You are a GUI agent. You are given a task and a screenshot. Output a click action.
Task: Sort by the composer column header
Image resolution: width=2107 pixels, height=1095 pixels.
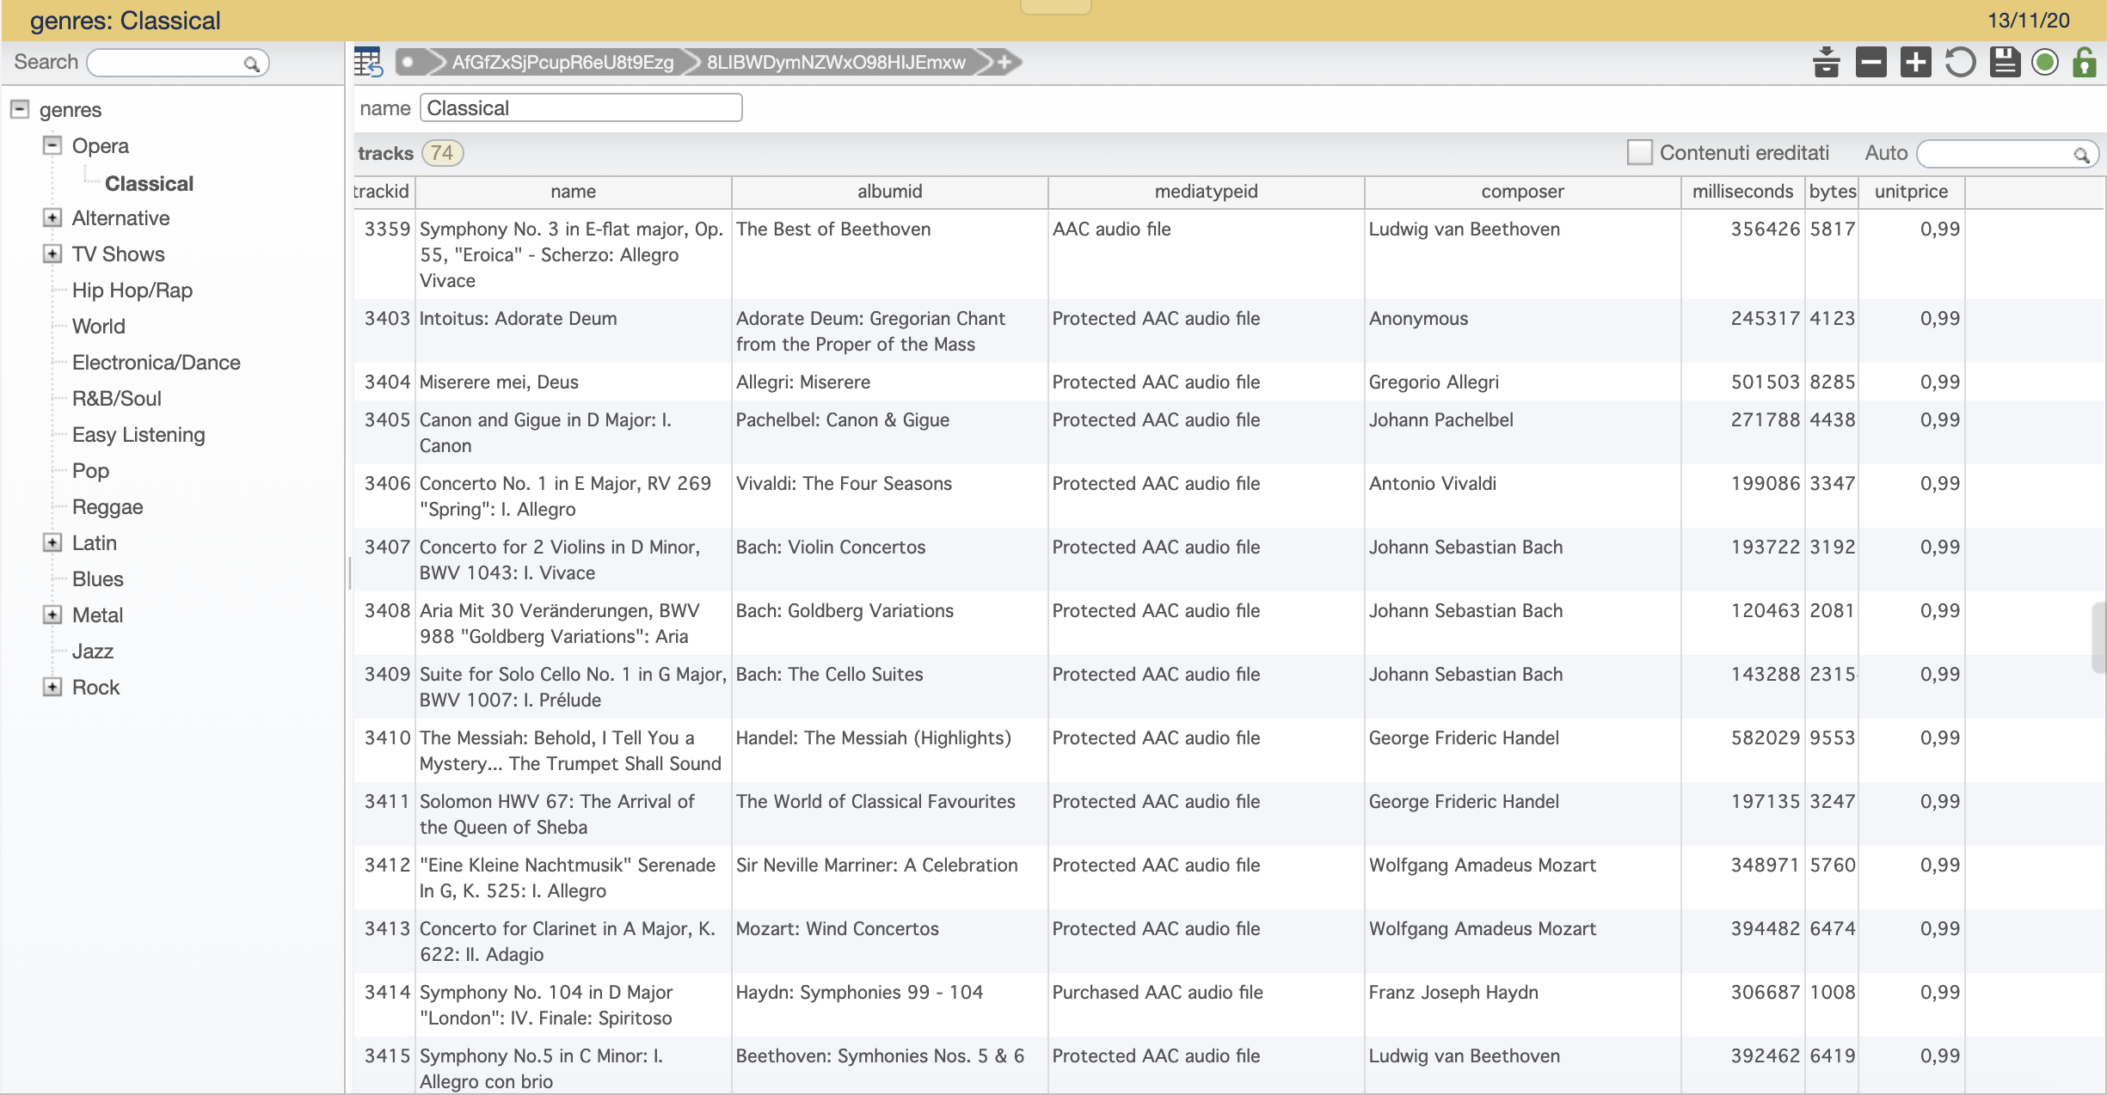(1522, 192)
